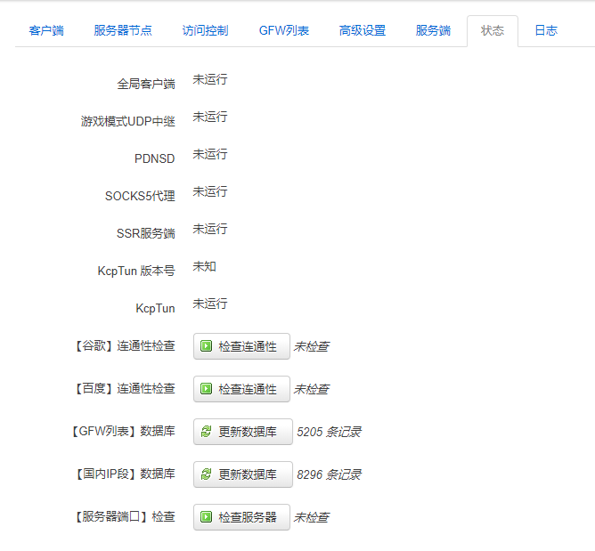Click the 【国内IP段】数据库 label
The image size is (595, 551).
[x=124, y=474]
